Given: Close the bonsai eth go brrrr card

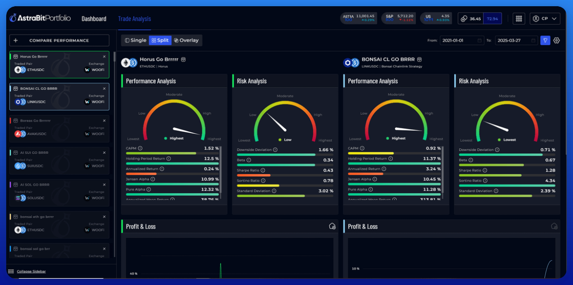Looking at the screenshot, I should pos(104,217).
